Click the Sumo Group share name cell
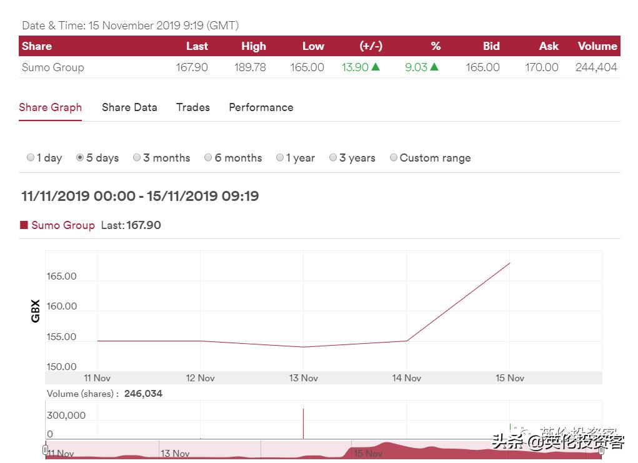This screenshot has height=463, width=638. (53, 67)
